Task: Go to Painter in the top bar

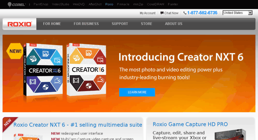Action: [173, 4]
